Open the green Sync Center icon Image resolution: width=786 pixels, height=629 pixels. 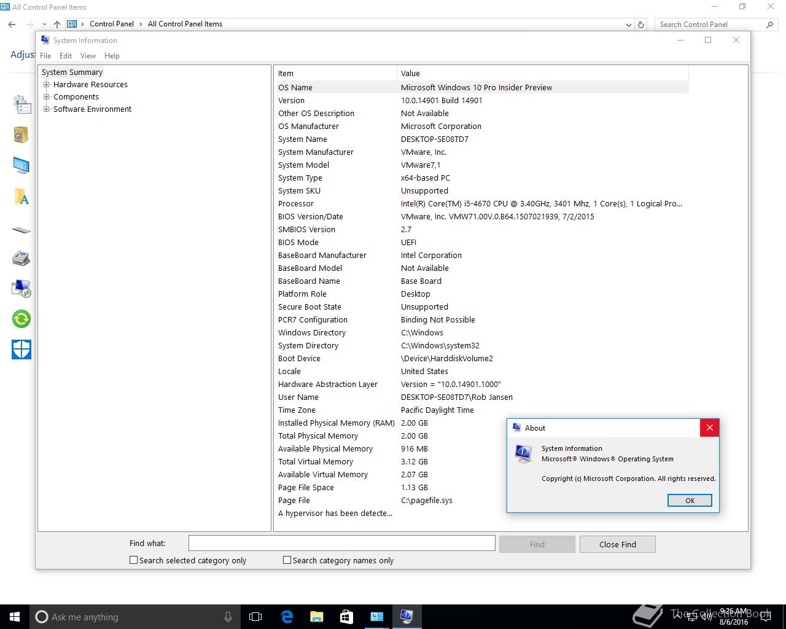(x=21, y=319)
